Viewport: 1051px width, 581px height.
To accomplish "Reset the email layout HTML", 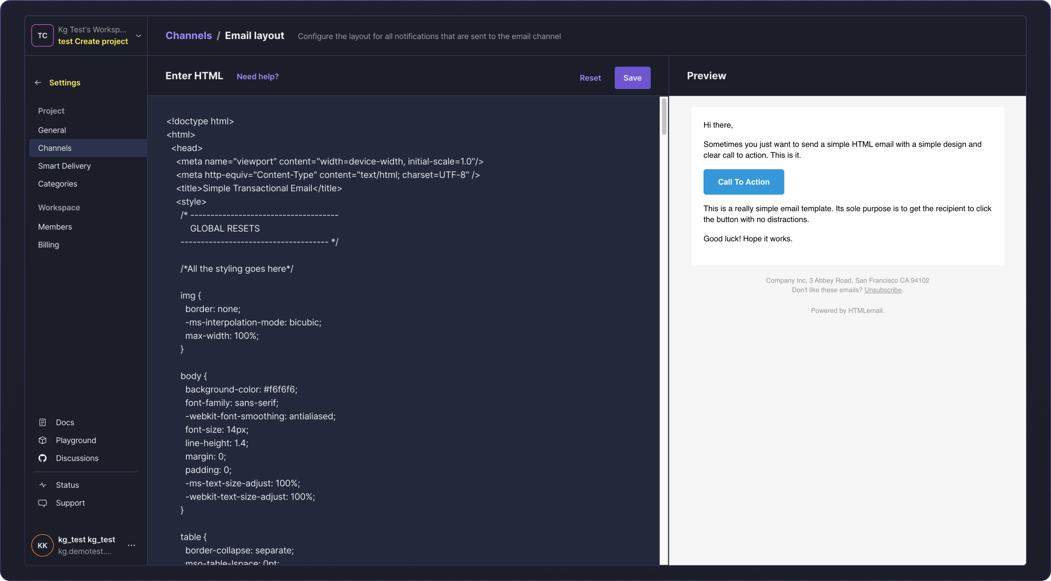I will point(590,78).
